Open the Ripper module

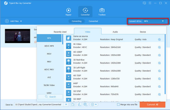click(69, 12)
